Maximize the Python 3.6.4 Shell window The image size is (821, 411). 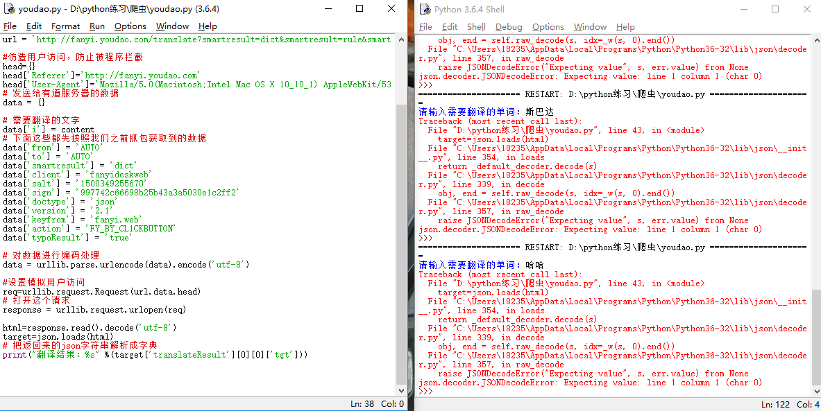(775, 9)
